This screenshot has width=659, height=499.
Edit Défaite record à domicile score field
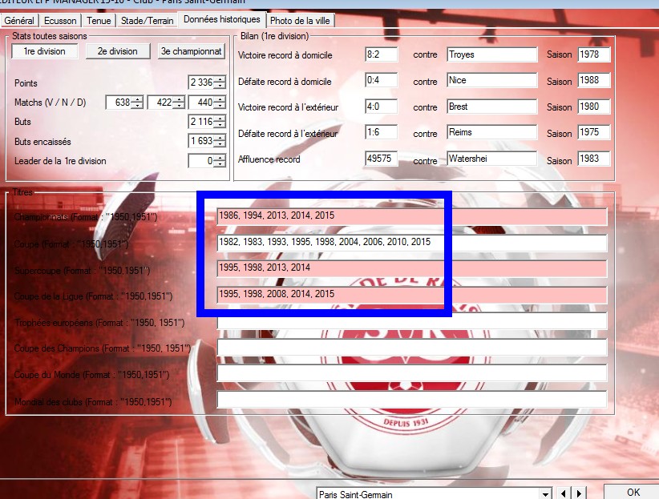click(x=381, y=81)
